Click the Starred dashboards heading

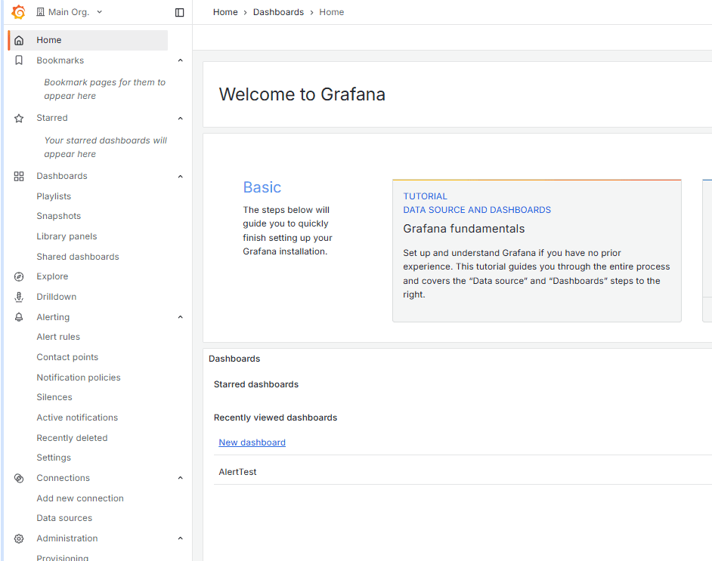point(256,384)
